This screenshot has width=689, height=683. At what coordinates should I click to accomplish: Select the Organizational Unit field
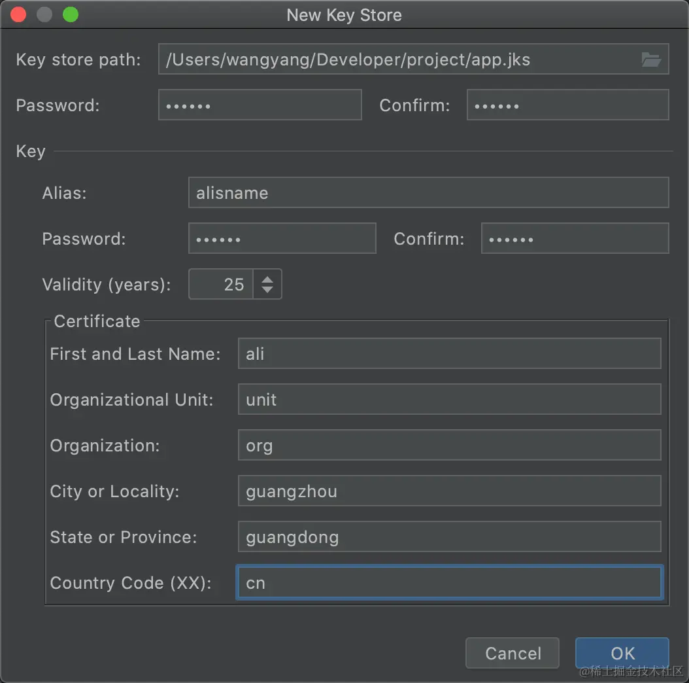pyautogui.click(x=449, y=400)
